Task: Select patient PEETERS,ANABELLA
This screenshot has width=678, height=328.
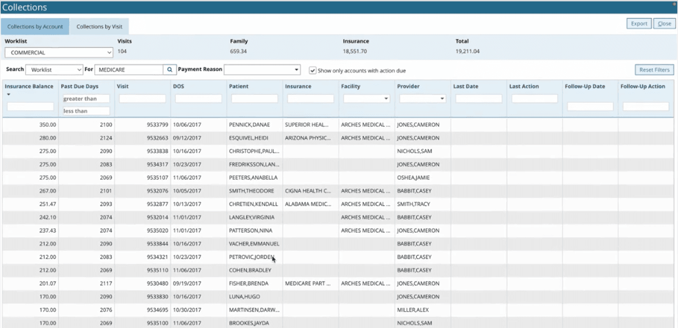Action: click(x=253, y=178)
